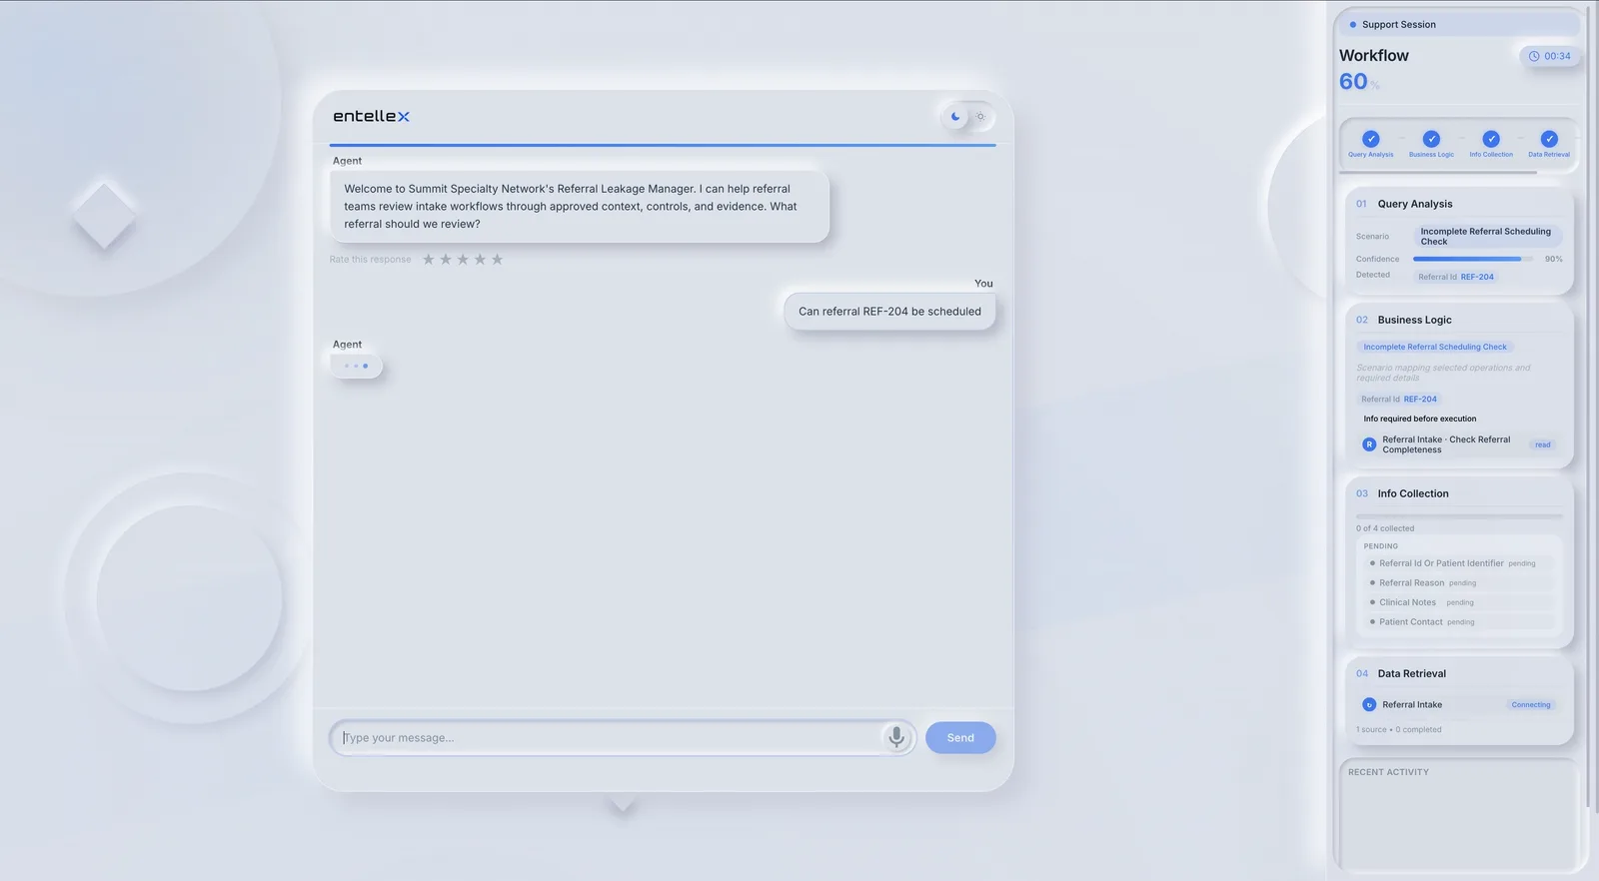Image resolution: width=1599 pixels, height=881 pixels.
Task: Click the Scenario value Incomplete Referral Scheduling Check
Action: 1487,236
